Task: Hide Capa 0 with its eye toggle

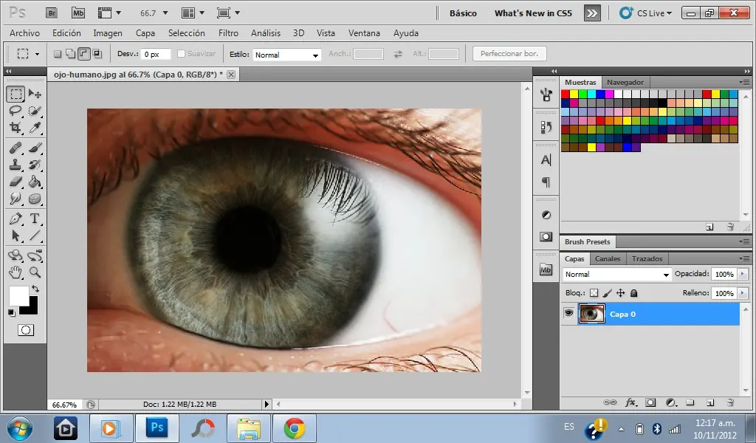Action: coord(568,314)
